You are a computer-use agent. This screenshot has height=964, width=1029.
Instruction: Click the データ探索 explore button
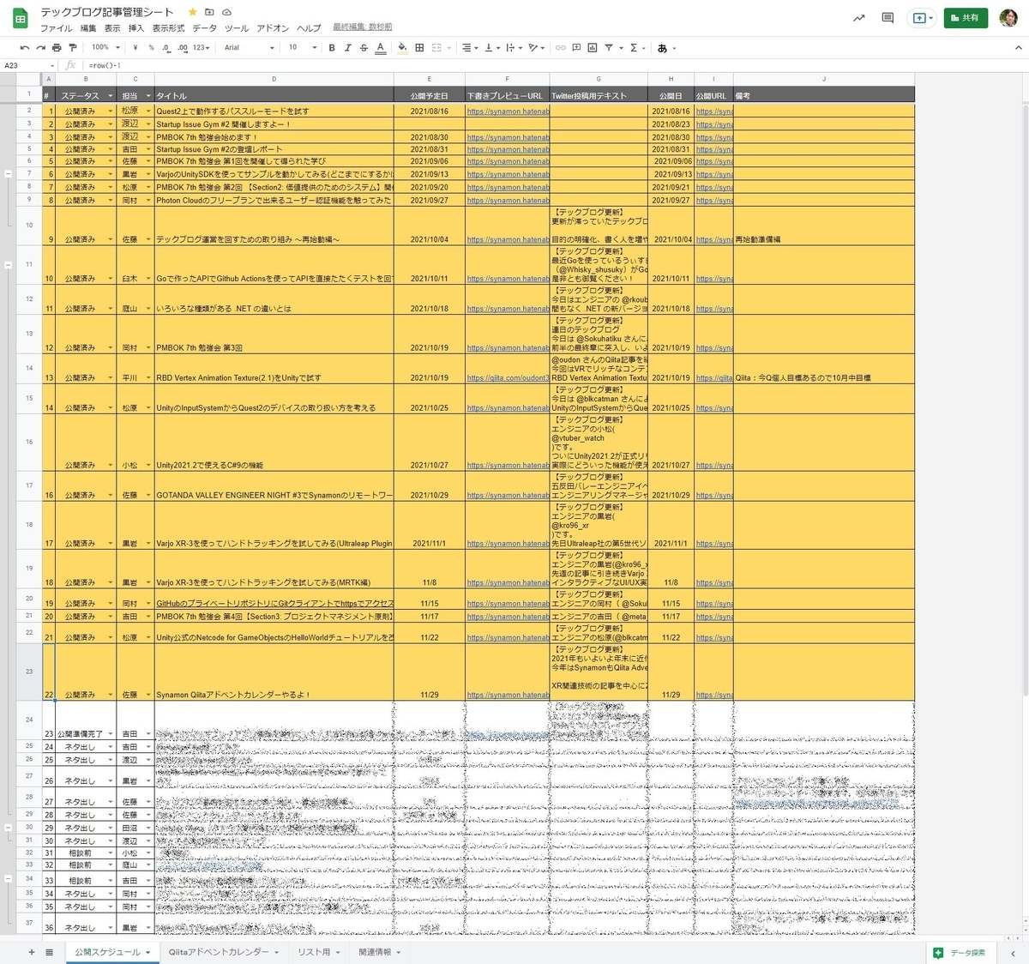click(960, 953)
